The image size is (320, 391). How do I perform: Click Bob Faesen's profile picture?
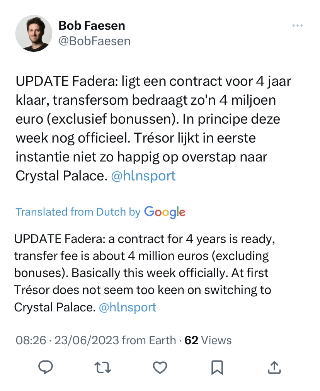pos(34,33)
